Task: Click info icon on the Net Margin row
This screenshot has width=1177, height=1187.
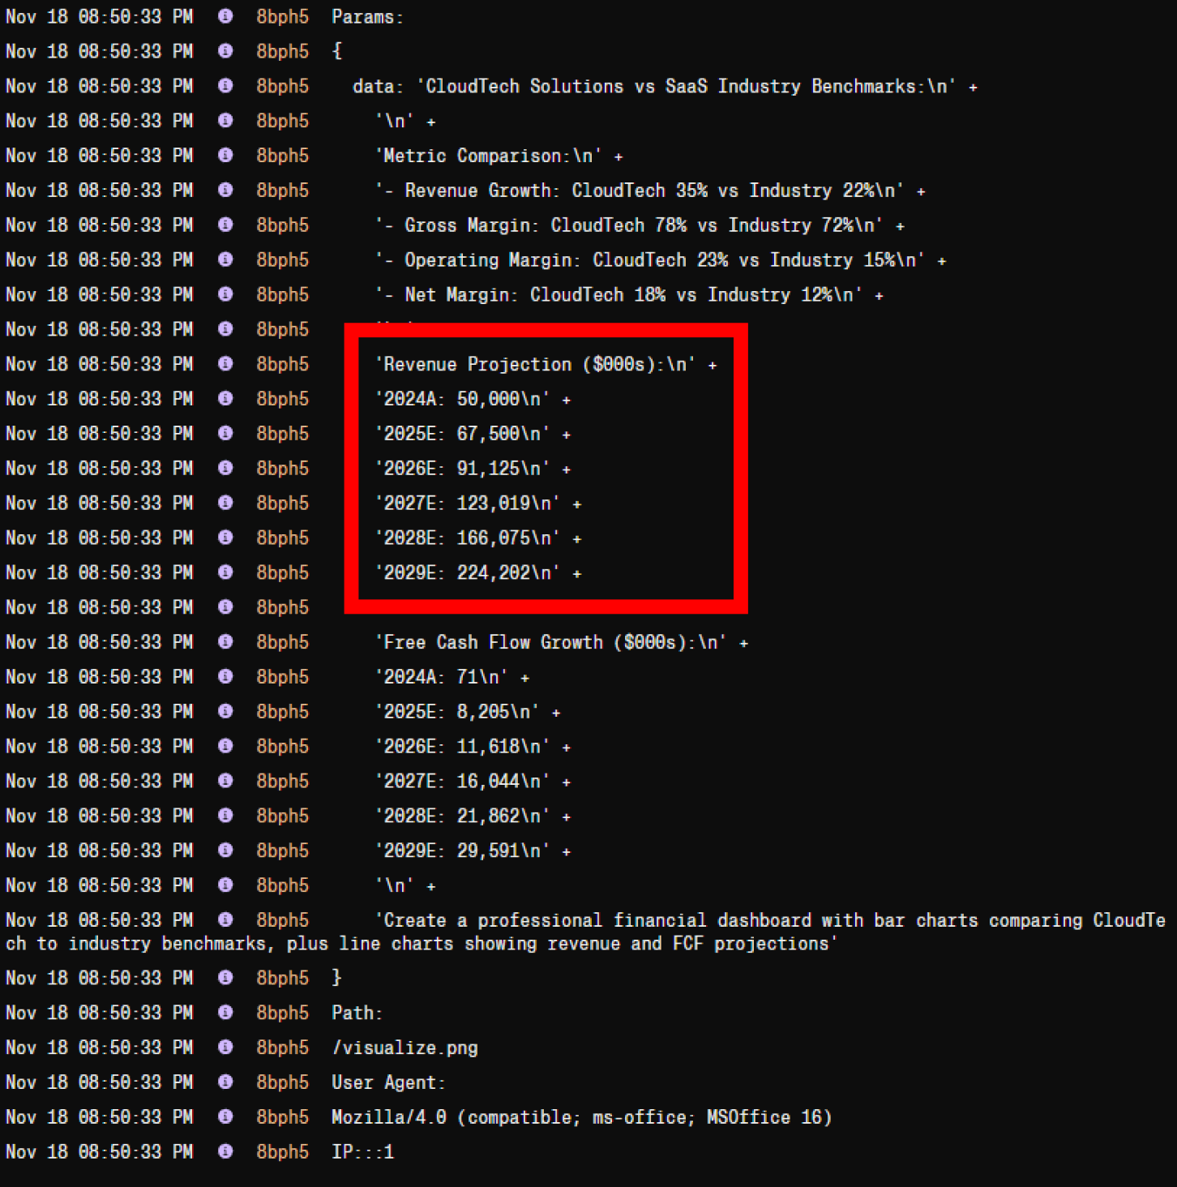Action: point(225,294)
